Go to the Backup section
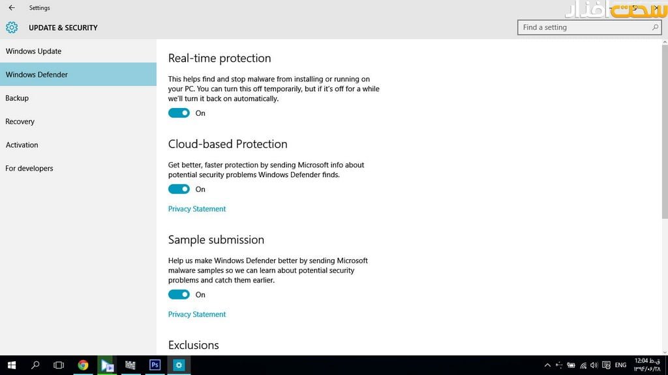Screen dimensions: 668x375 tap(17, 98)
